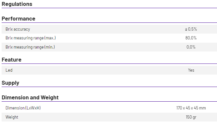
Task: Click the 150 gr weight value
Action: [x=191, y=117]
